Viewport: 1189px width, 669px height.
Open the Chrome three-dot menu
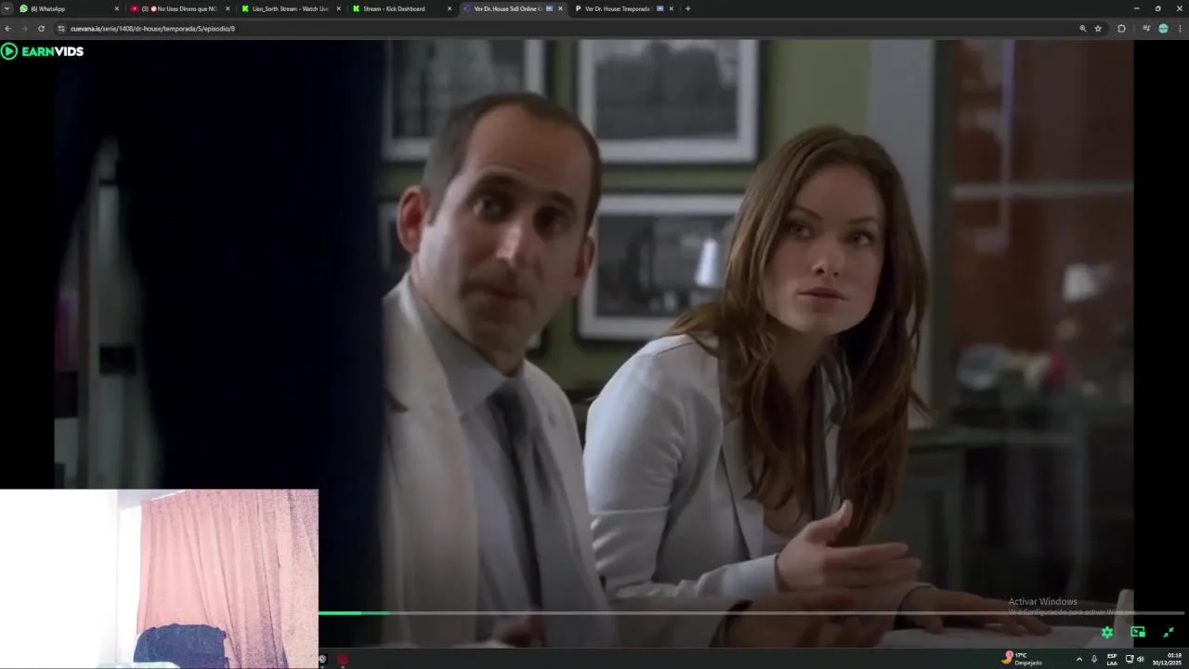click(1181, 28)
